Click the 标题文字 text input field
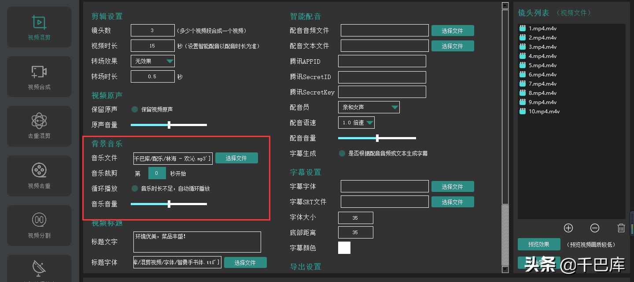The image size is (634, 282). (x=197, y=242)
